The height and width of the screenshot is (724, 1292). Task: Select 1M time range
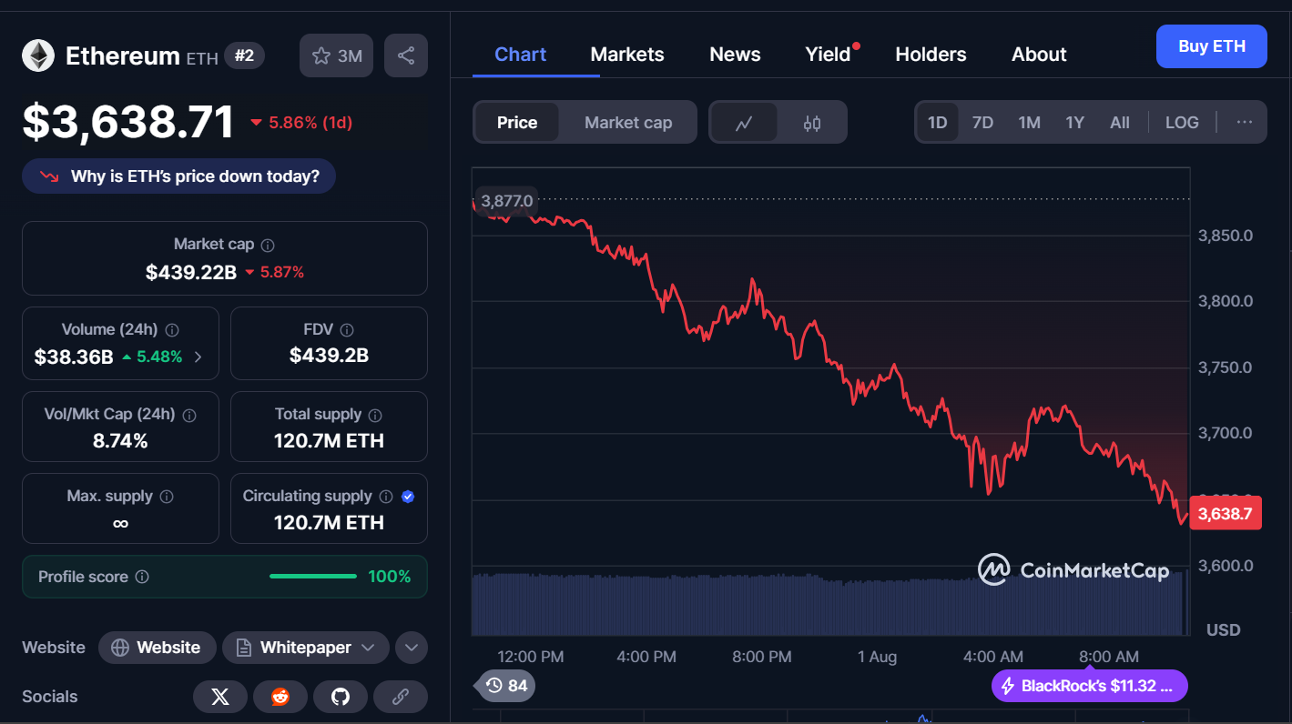point(1029,123)
